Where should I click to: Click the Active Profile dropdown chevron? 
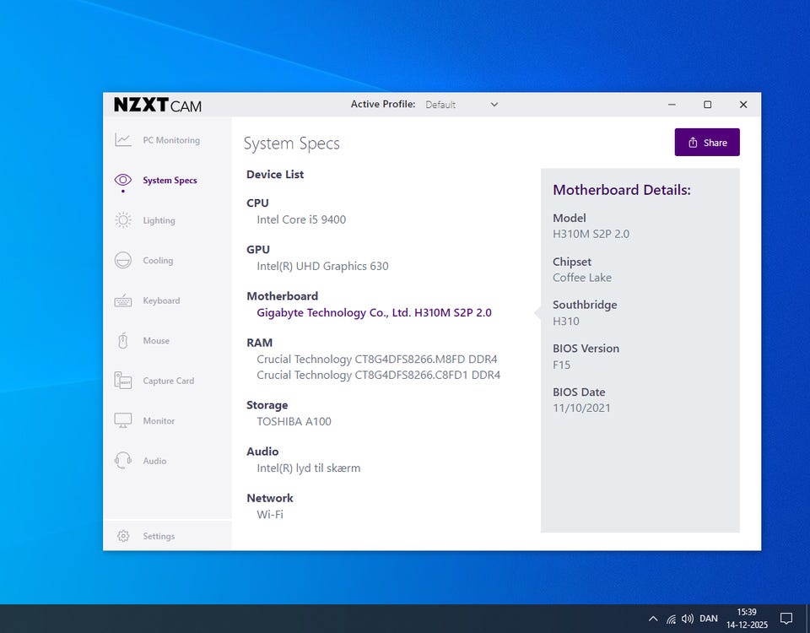[x=494, y=105]
